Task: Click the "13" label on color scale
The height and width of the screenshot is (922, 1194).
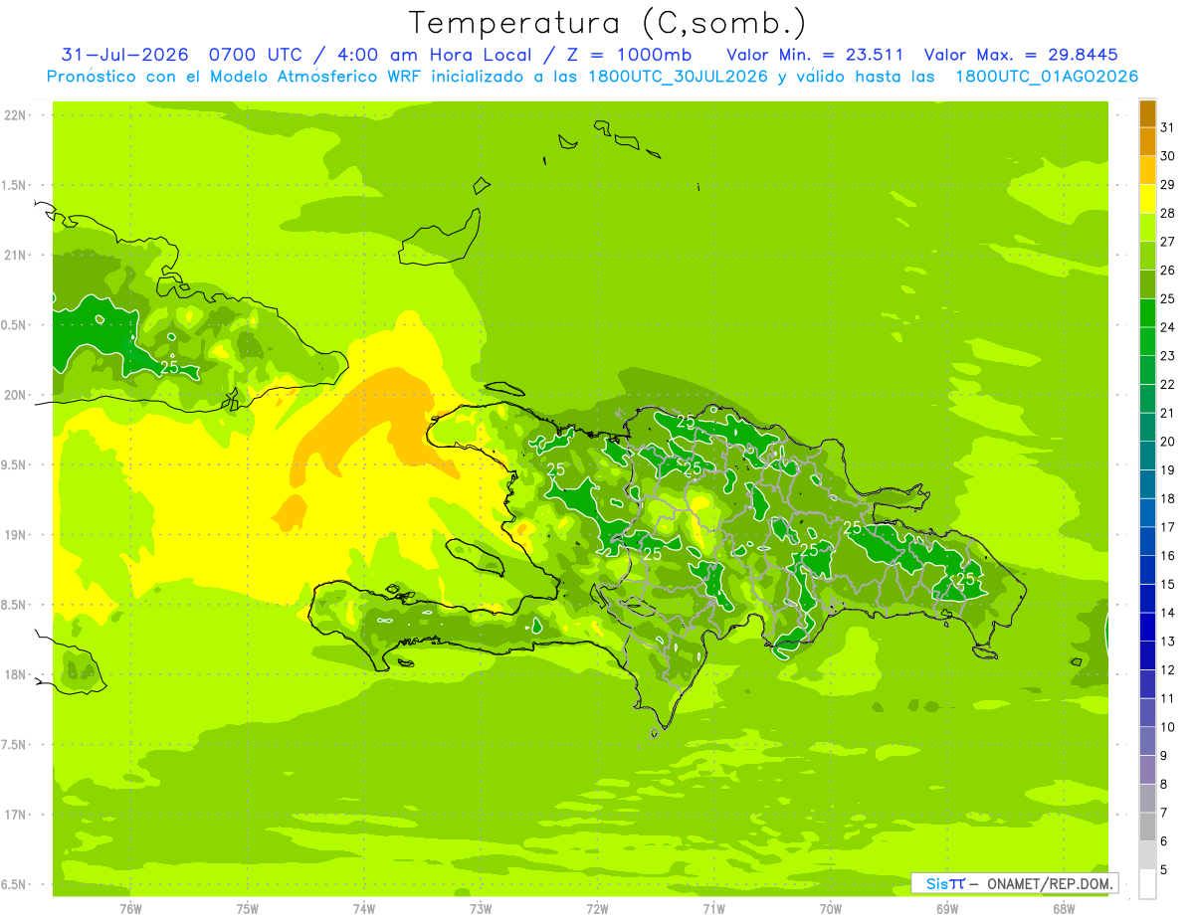Action: point(1167,642)
